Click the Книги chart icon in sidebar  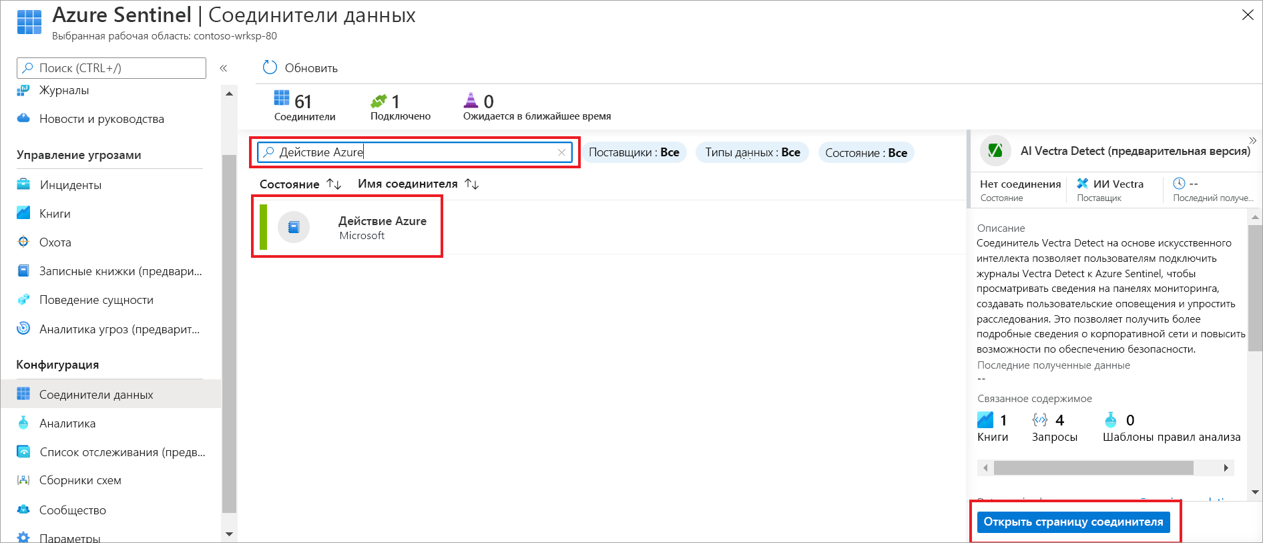23,213
